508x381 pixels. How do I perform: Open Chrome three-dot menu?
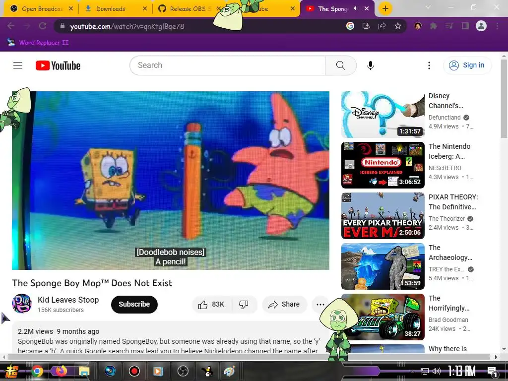[x=497, y=26]
